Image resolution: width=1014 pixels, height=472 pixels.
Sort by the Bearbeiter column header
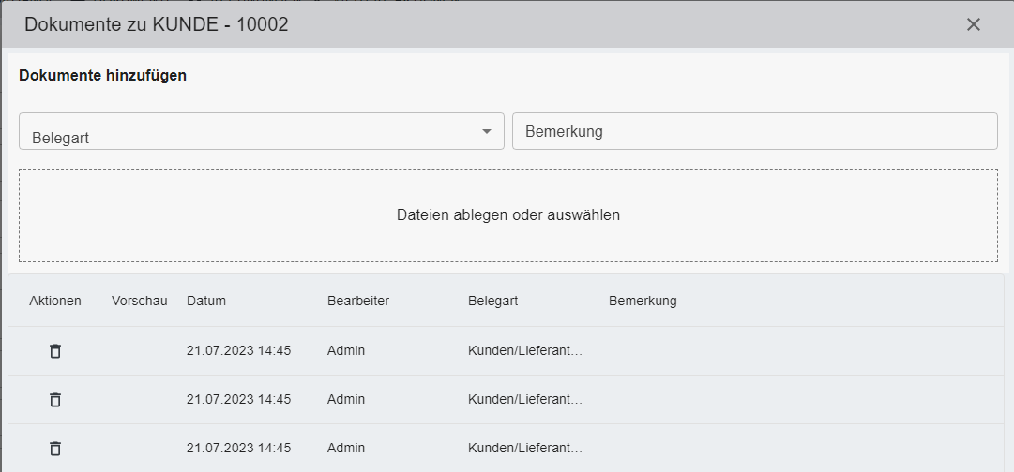(358, 301)
